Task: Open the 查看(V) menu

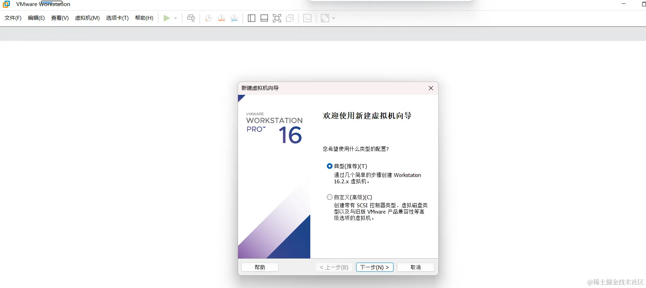Action: click(60, 18)
